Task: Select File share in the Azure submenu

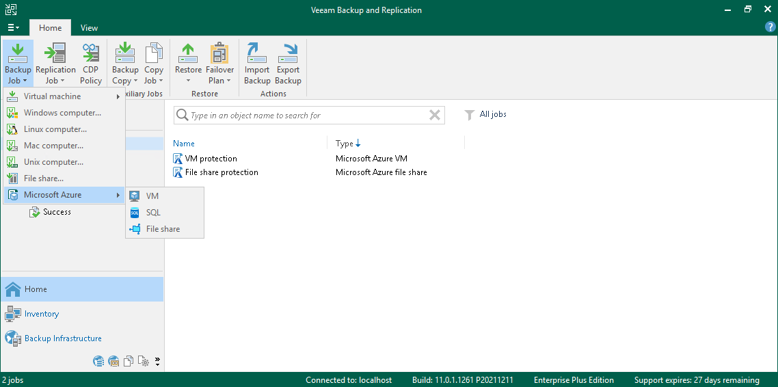Action: coord(165,229)
